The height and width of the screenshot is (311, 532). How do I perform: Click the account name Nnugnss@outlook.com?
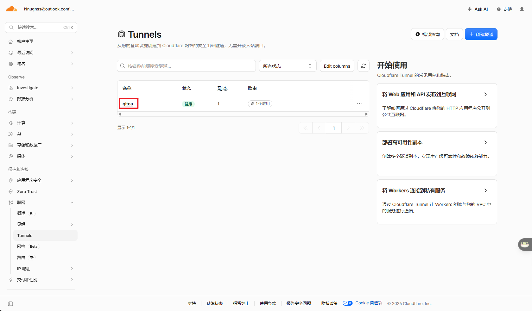[49, 9]
